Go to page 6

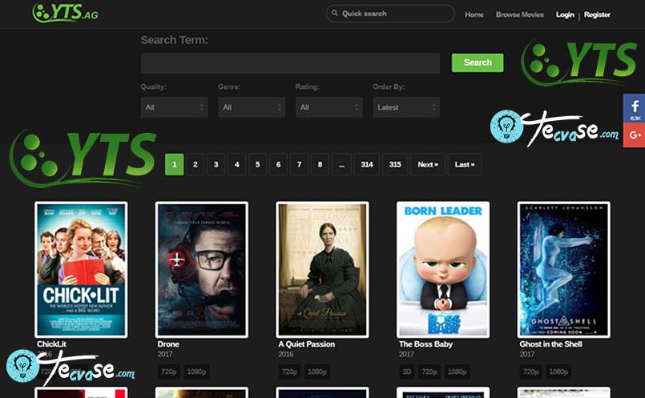coord(279,164)
